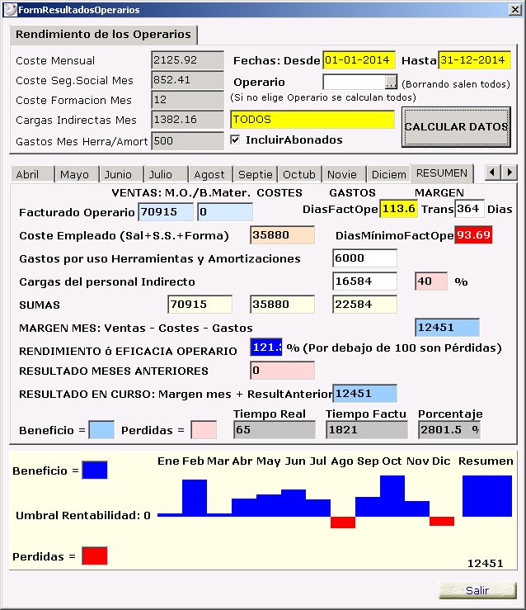Switch to the Mayo tab

click(77, 174)
